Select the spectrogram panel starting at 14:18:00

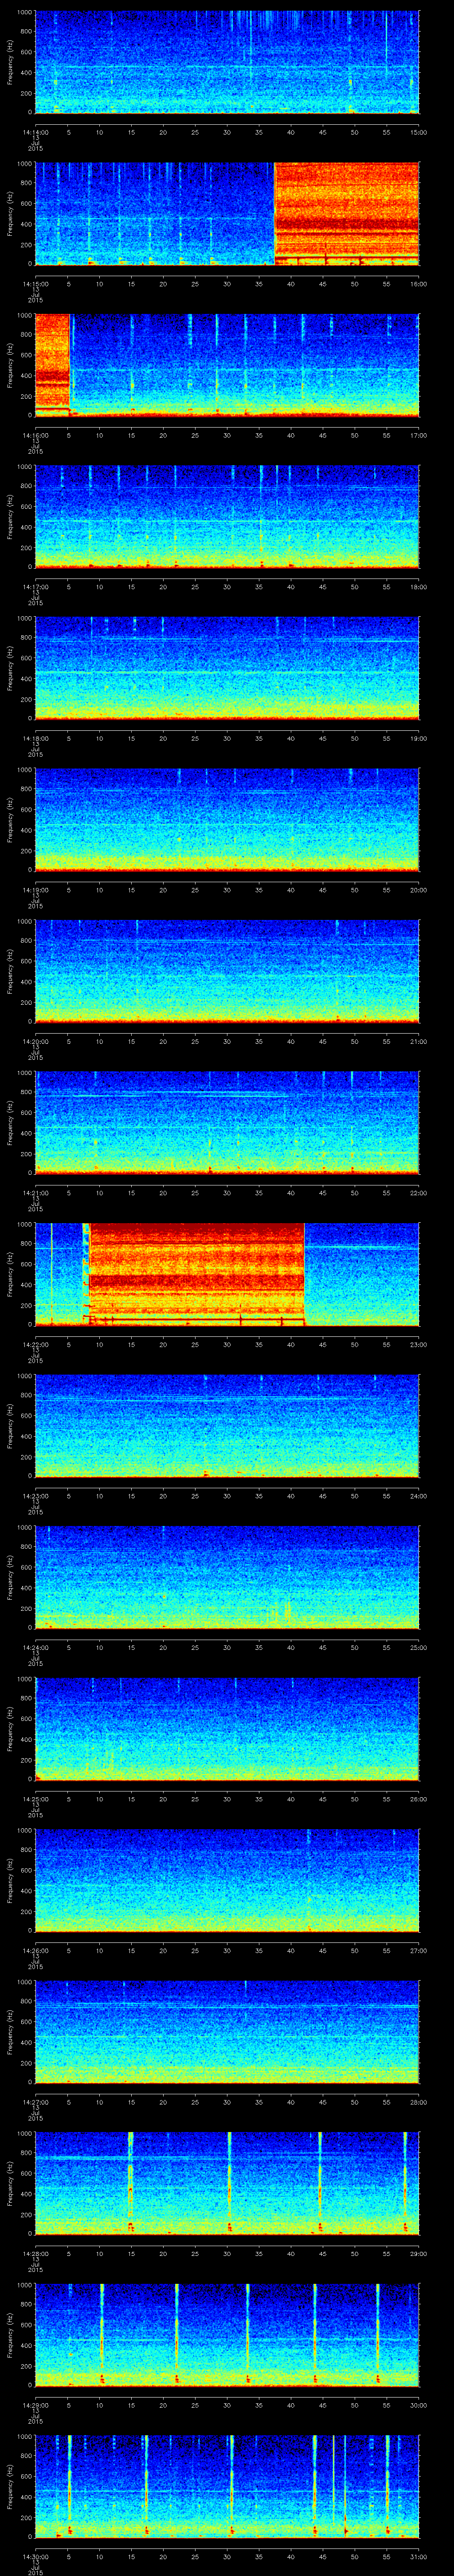click(227, 669)
